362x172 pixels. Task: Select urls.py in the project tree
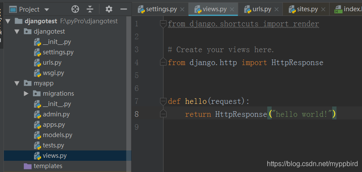click(x=52, y=63)
